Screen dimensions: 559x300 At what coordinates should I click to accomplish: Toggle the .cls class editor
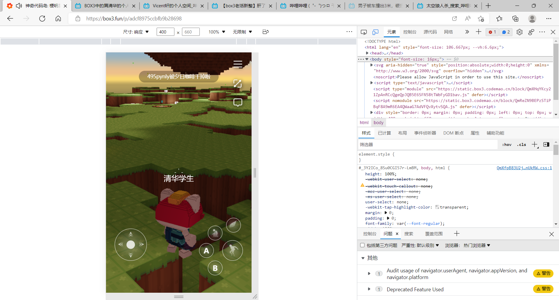521,144
